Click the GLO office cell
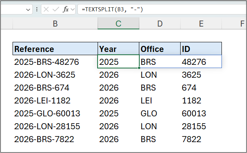The height and width of the screenshot is (153, 247). tap(160, 113)
